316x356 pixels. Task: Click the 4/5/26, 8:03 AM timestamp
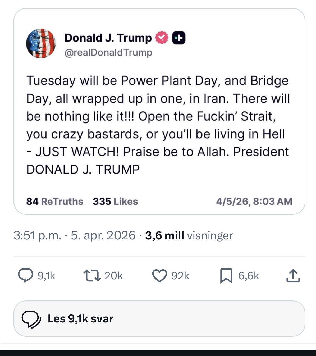click(x=254, y=202)
